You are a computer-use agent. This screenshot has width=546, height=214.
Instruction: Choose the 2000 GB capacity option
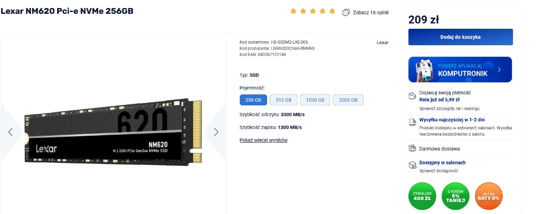[x=348, y=100]
